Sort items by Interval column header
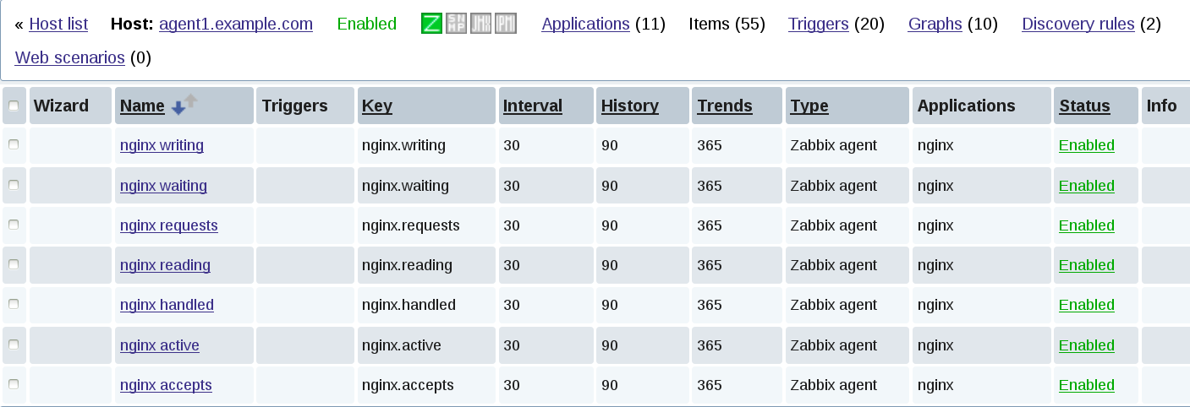 [x=532, y=106]
